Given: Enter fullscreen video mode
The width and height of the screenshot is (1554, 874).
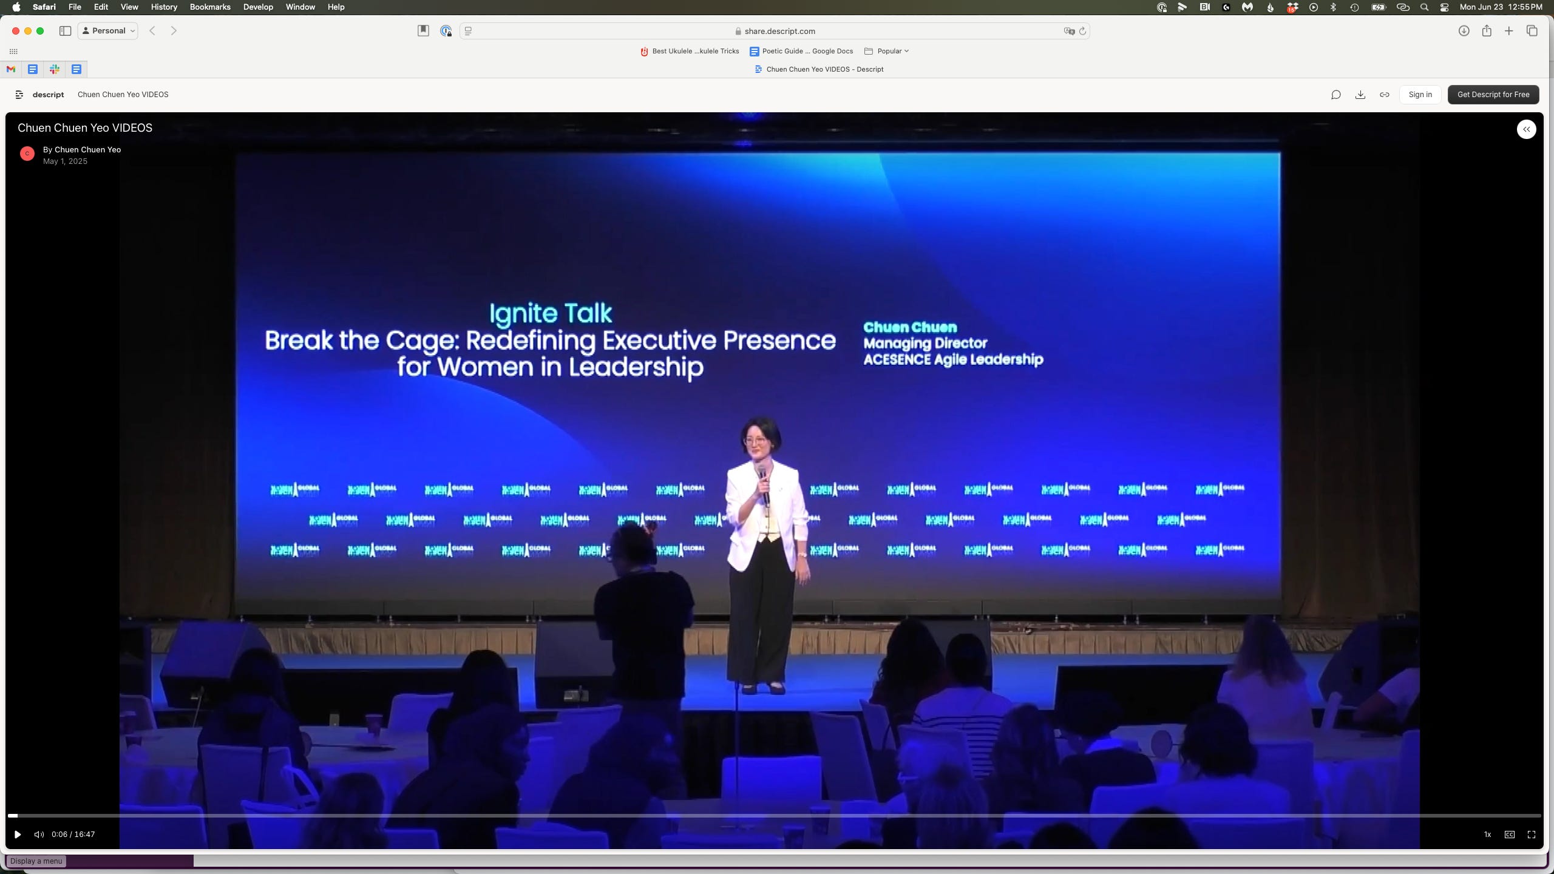Looking at the screenshot, I should click(1531, 835).
